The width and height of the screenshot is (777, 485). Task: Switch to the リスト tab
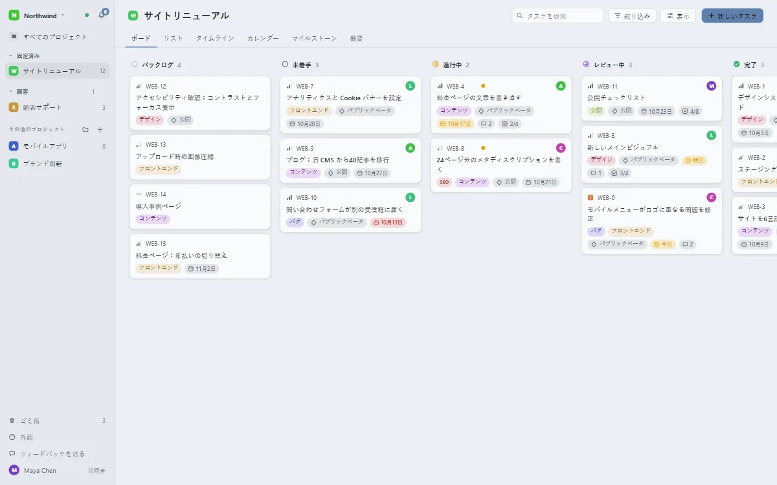174,38
